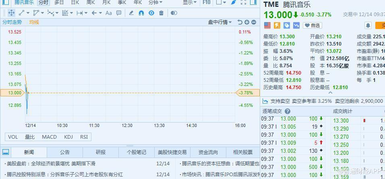Switch to the 月K chart tab

point(106,2)
